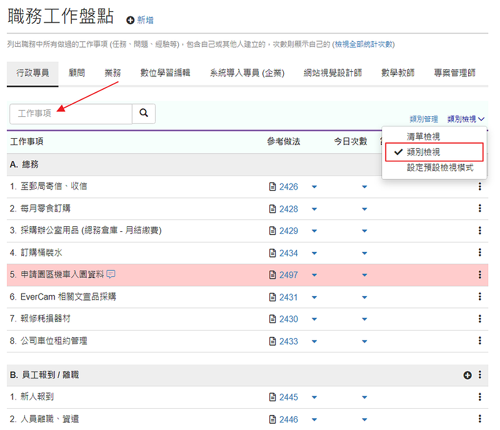Open document icon for 人員離職、資遣
This screenshot has width=500, height=430.
[272, 419]
